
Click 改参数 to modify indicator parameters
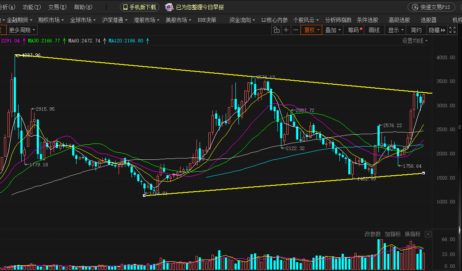click(x=373, y=234)
